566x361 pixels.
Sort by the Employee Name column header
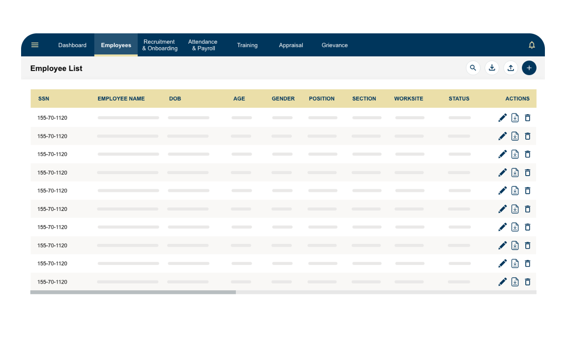coord(121,99)
